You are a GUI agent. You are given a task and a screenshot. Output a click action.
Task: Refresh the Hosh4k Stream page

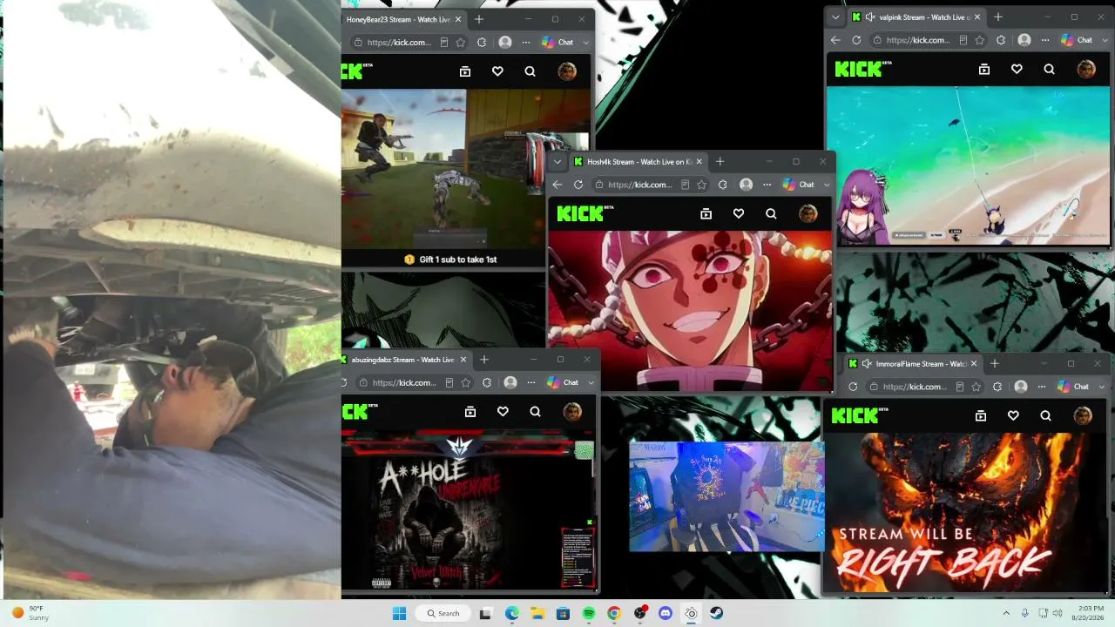(578, 185)
